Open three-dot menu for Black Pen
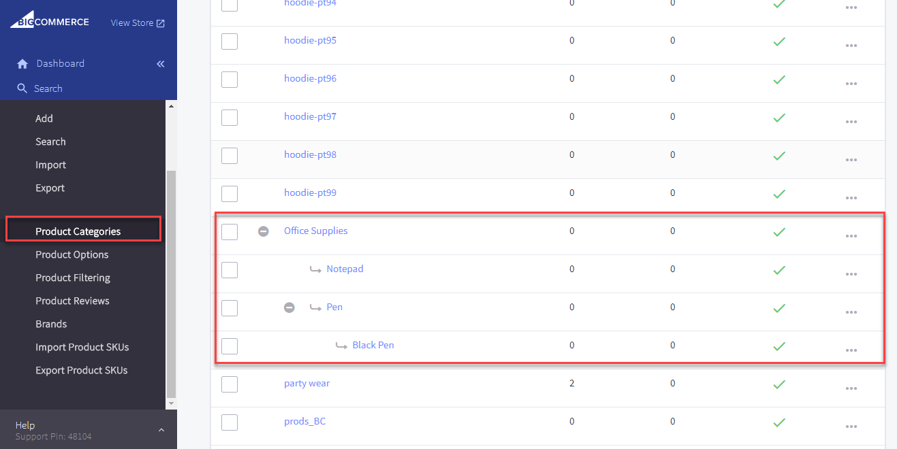The height and width of the screenshot is (449, 897). click(x=851, y=350)
